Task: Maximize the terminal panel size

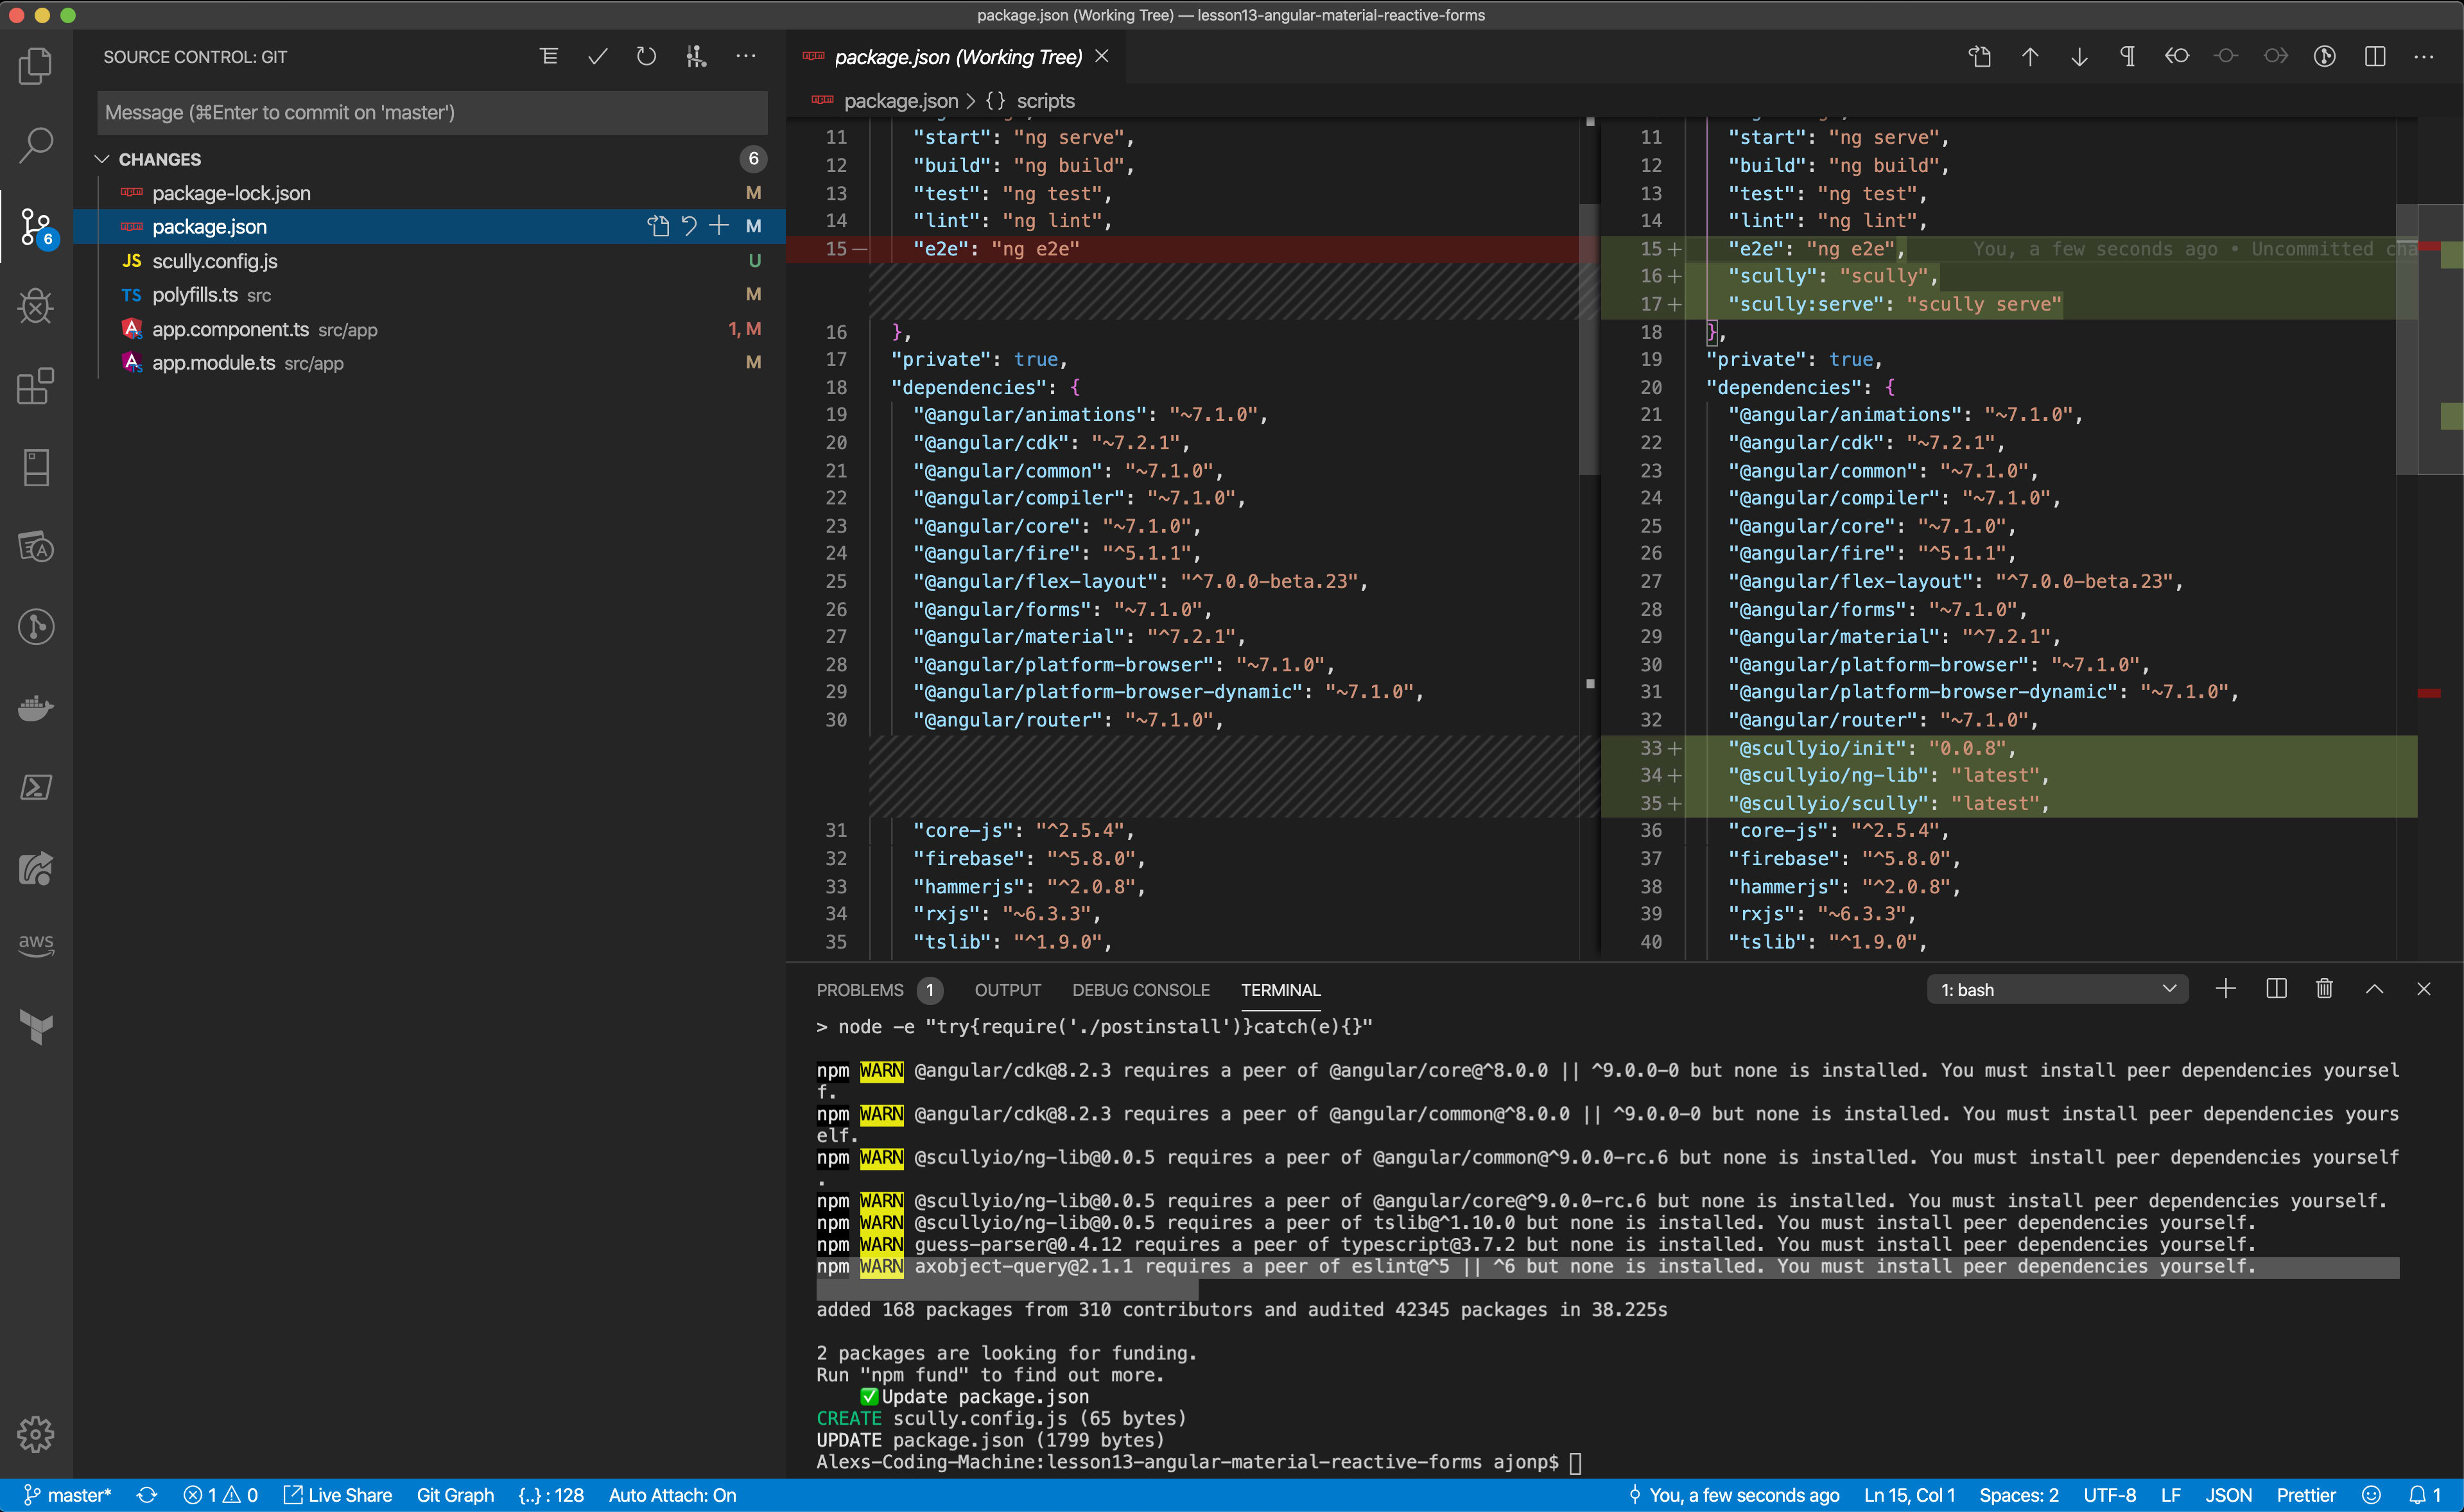Action: (2374, 989)
